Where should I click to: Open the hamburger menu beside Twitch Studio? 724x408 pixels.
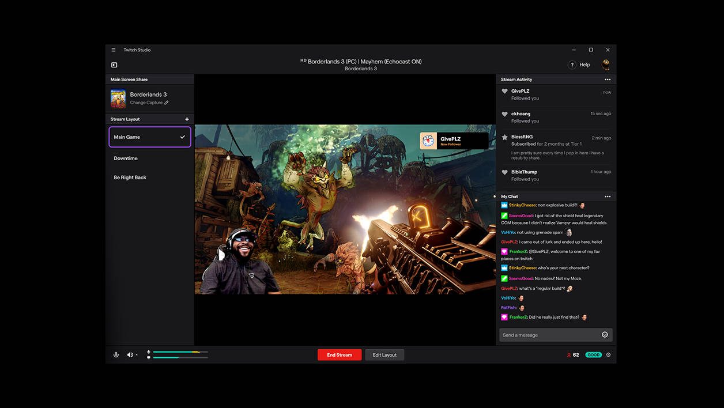point(114,50)
